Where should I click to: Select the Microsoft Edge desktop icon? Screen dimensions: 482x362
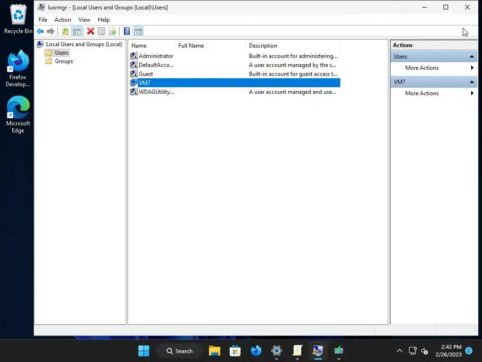[18, 115]
